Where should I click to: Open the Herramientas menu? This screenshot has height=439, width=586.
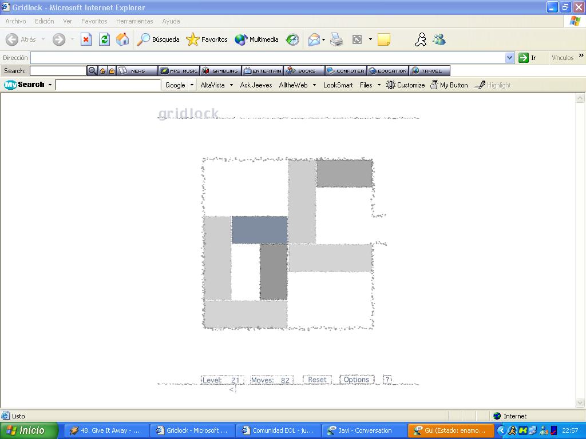(134, 21)
